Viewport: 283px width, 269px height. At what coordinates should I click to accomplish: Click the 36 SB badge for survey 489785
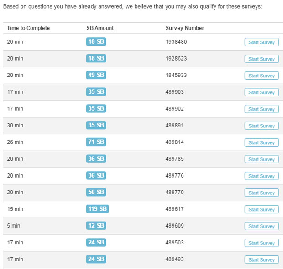pyautogui.click(x=96, y=158)
